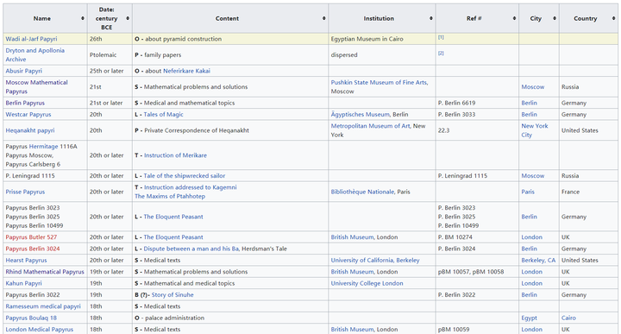
Task: Open Story of Sinuhe link
Action: [172, 295]
